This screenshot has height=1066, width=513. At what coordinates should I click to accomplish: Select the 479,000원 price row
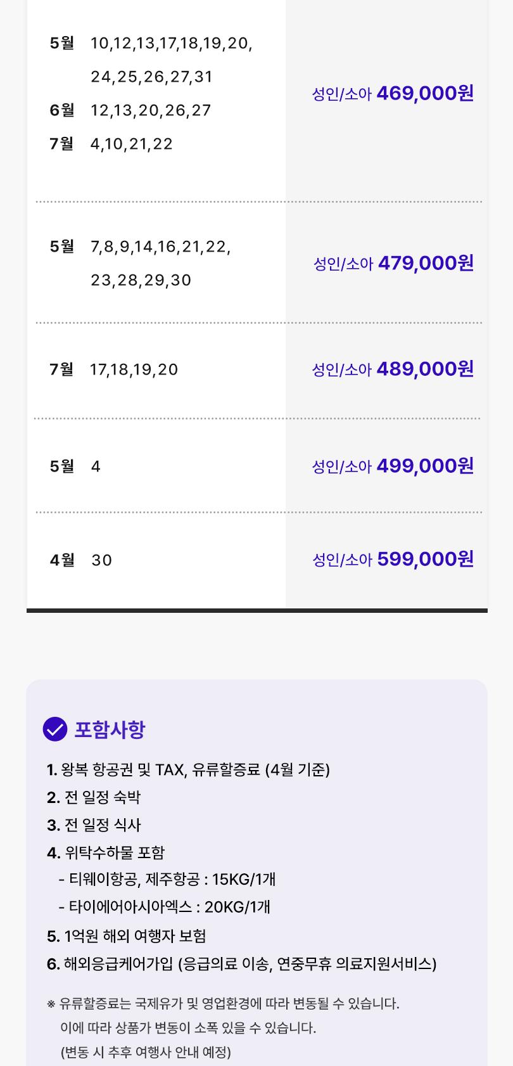(x=257, y=263)
